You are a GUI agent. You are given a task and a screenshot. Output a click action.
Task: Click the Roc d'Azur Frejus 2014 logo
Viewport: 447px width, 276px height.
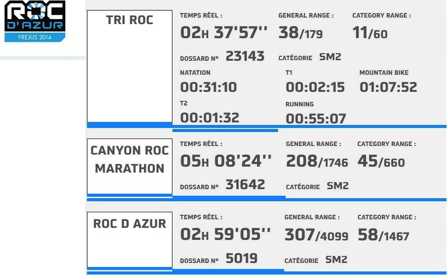[35, 22]
